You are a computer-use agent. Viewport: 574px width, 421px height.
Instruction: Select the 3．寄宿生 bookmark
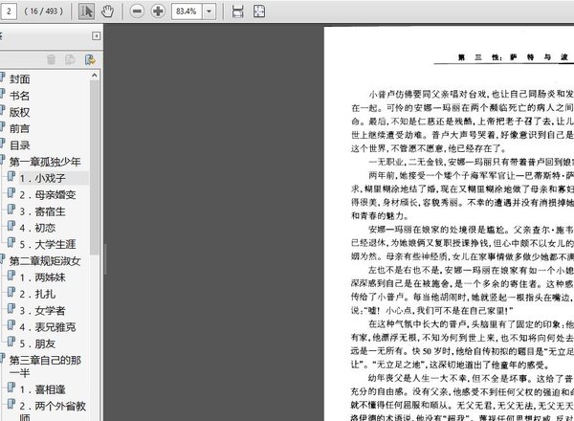42,211
